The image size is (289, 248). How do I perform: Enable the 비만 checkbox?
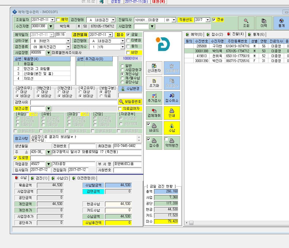[x=128, y=53]
